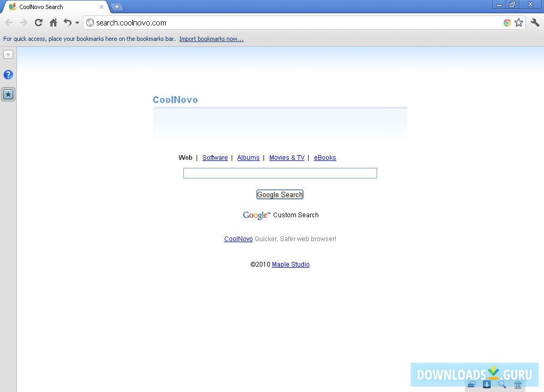Reload the current page
The image size is (544, 392).
38,23
